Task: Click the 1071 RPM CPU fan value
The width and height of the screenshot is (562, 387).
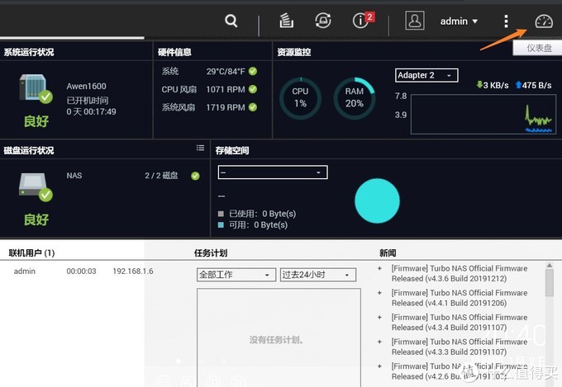Action: 226,89
